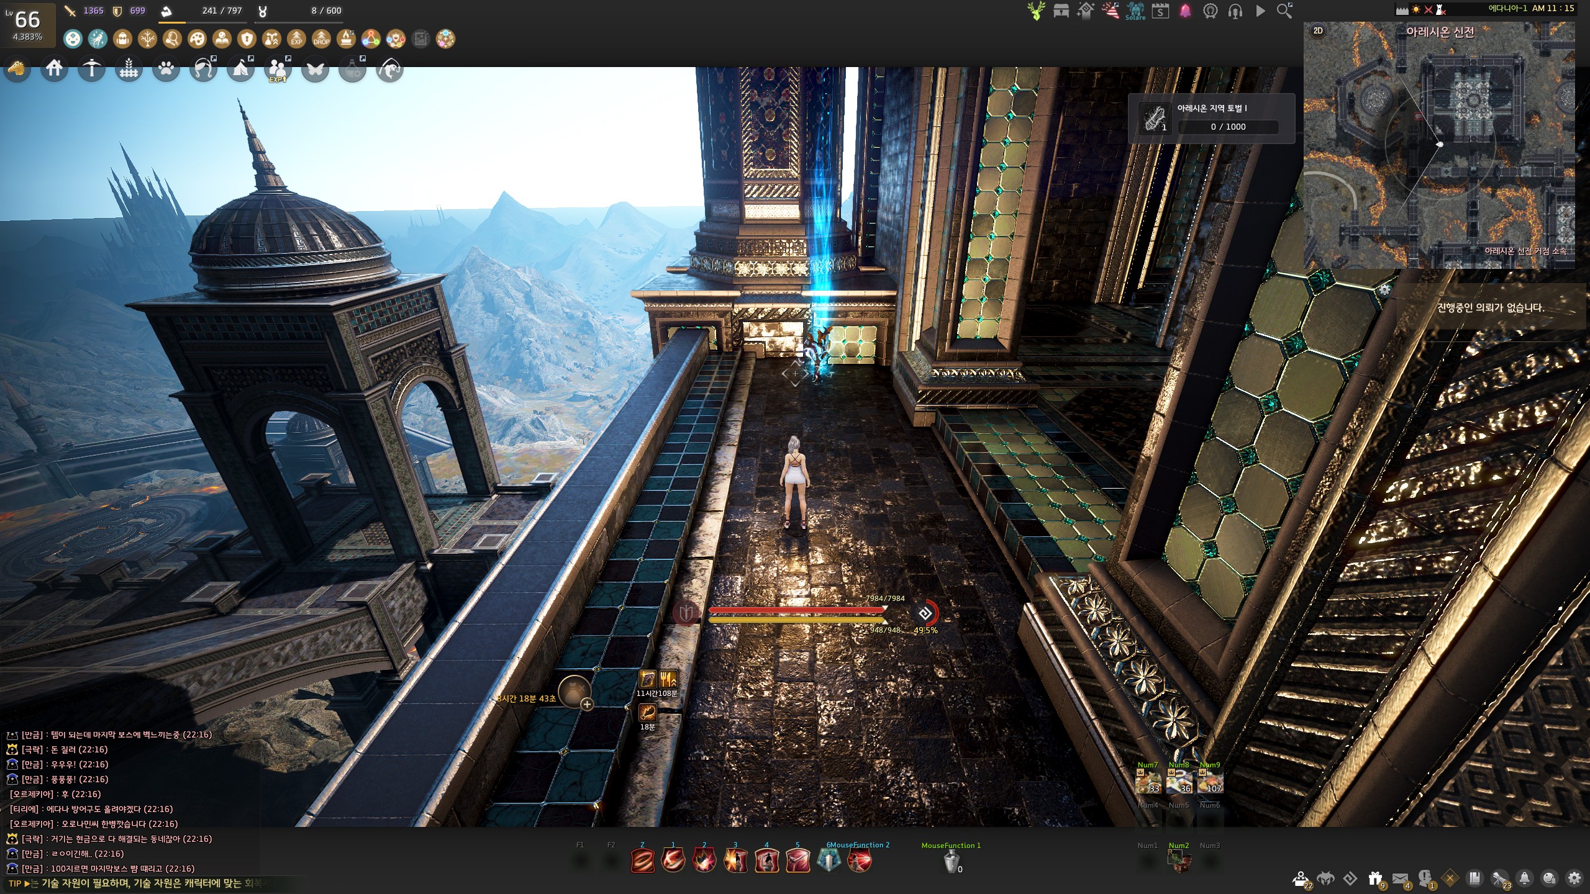Click the potion flask with gear icon
The height and width of the screenshot is (894, 1590).
353,69
